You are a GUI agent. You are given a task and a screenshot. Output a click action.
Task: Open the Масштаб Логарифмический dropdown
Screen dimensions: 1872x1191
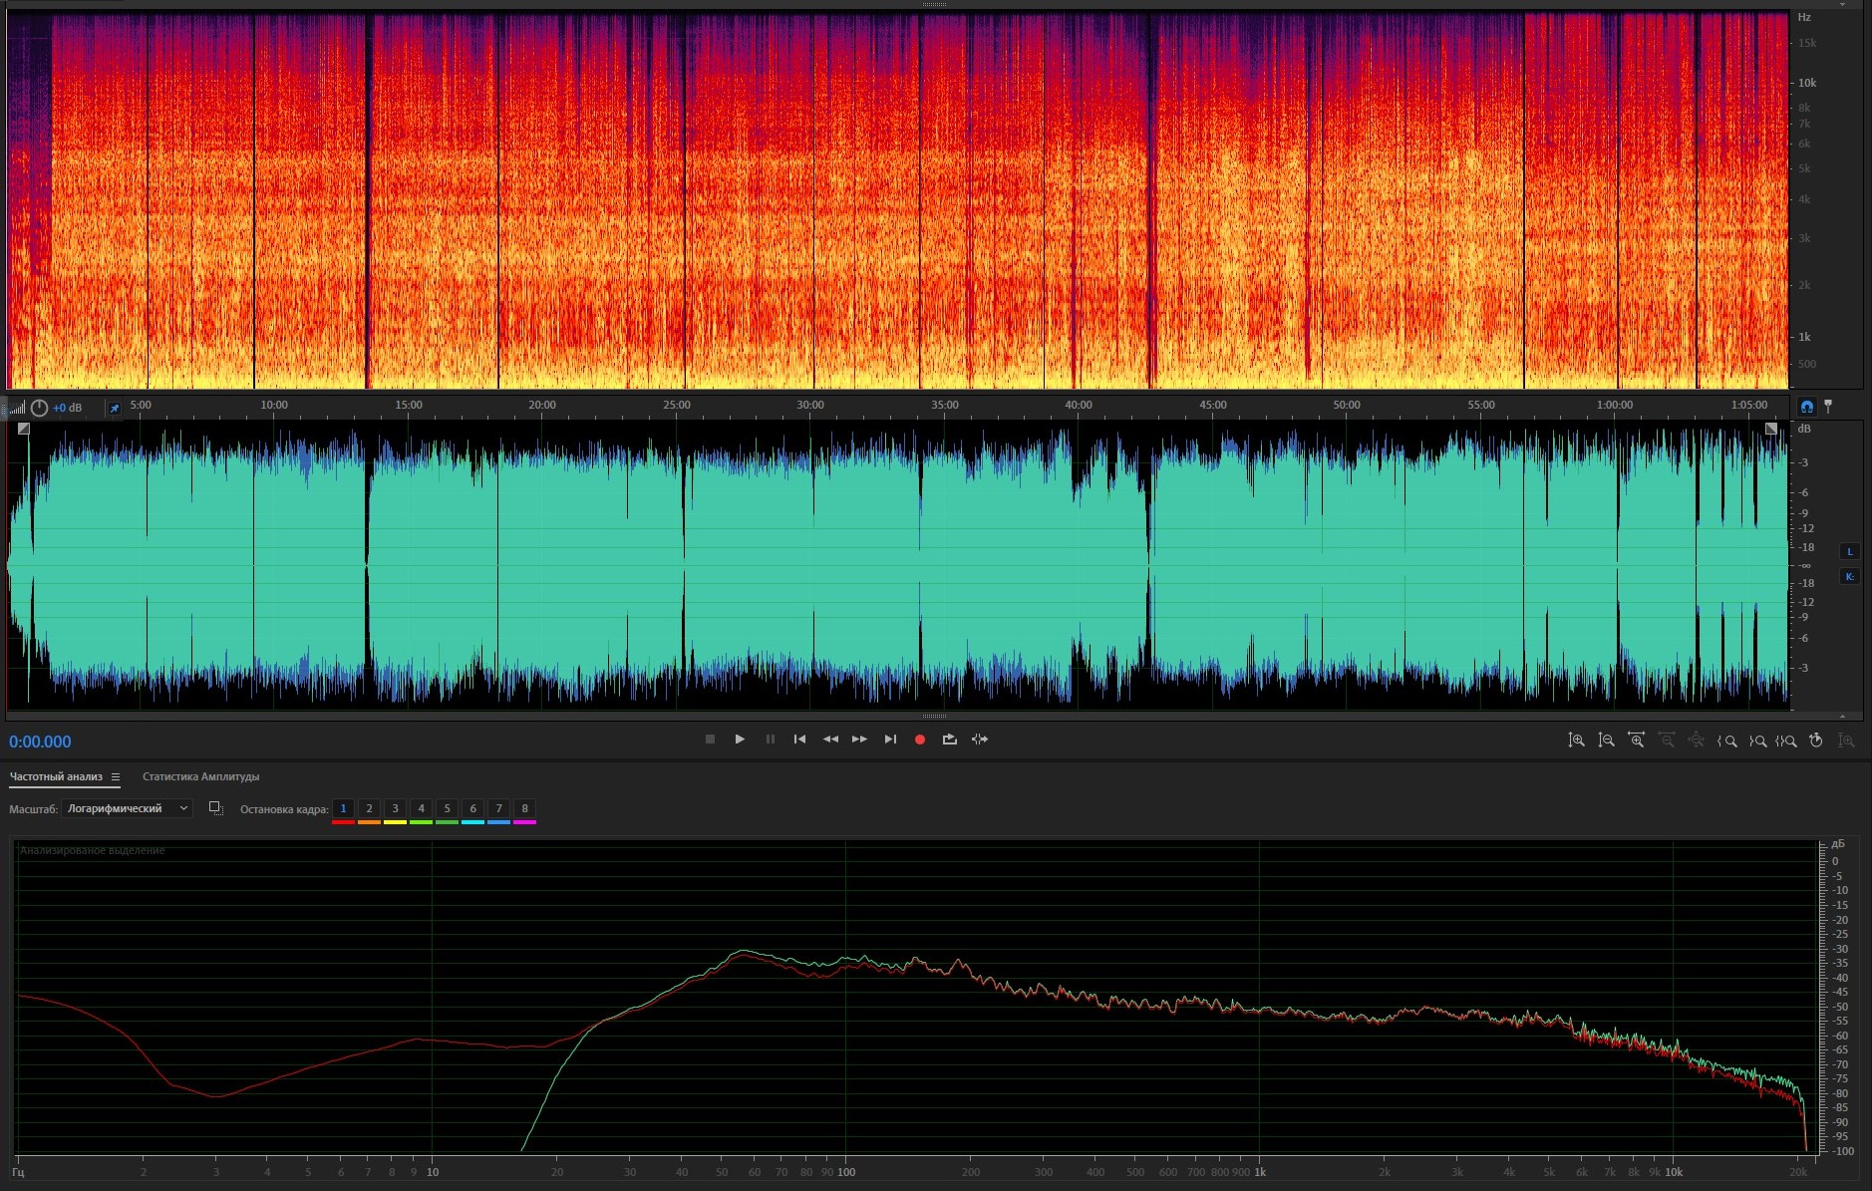[127, 808]
